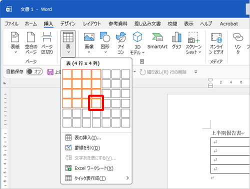The height and width of the screenshot is (189, 250).
Task: Open the dropdown arrow left of 繰り返し
Action: [x=134, y=72]
